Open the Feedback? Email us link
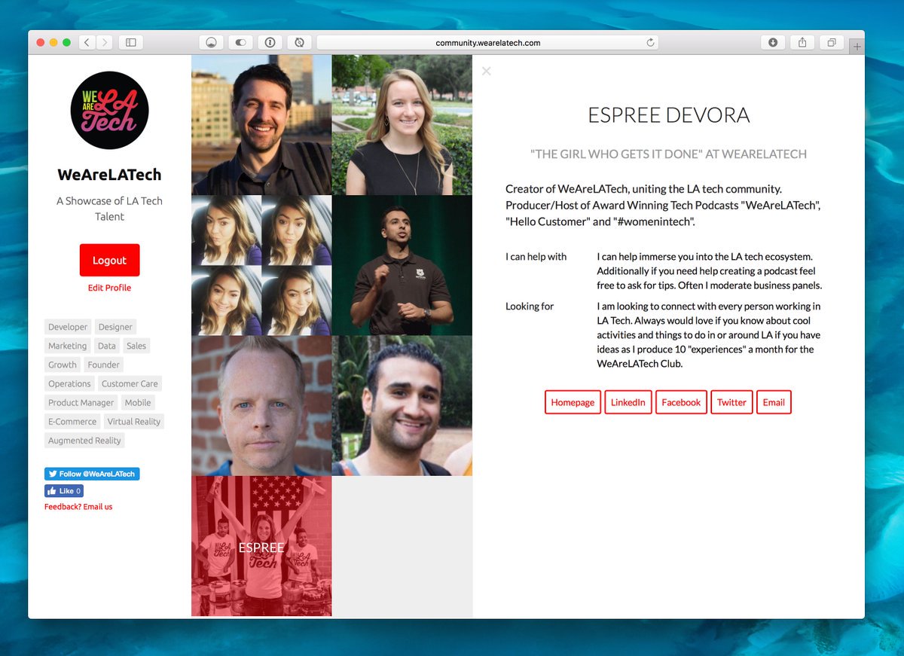The width and height of the screenshot is (904, 656). tap(78, 507)
